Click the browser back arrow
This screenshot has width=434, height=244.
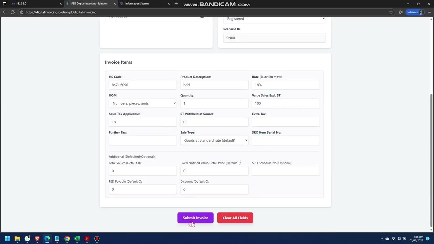4,12
